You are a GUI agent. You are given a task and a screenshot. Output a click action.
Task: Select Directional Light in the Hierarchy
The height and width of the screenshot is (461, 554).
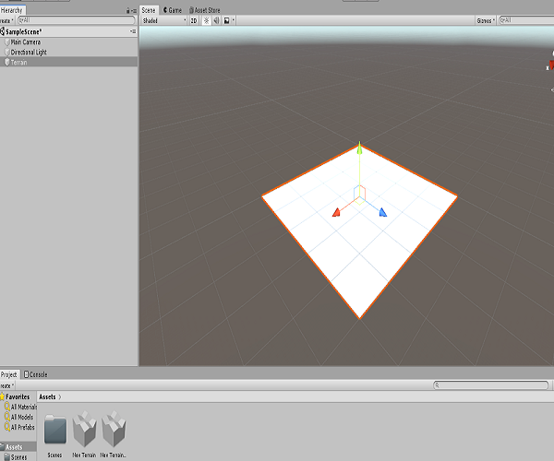click(x=69, y=53)
